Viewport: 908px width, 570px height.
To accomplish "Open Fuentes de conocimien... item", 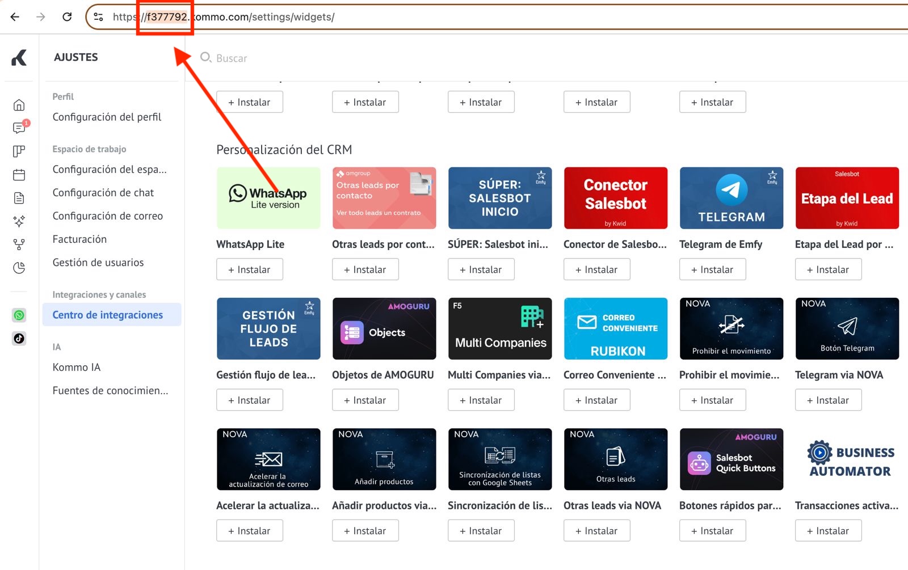I will (110, 390).
